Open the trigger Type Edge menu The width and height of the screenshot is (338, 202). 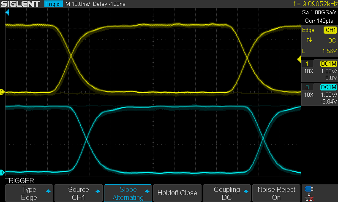(29, 193)
